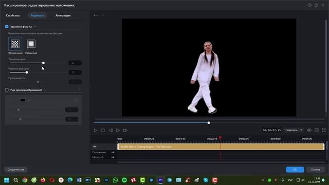
Task: Click the redo arrow above the preview
Action: coord(103,15)
